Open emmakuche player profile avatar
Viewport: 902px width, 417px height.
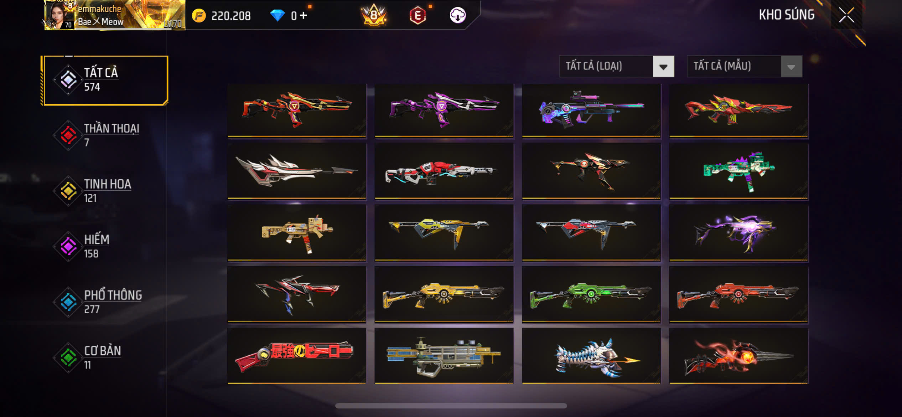(59, 16)
